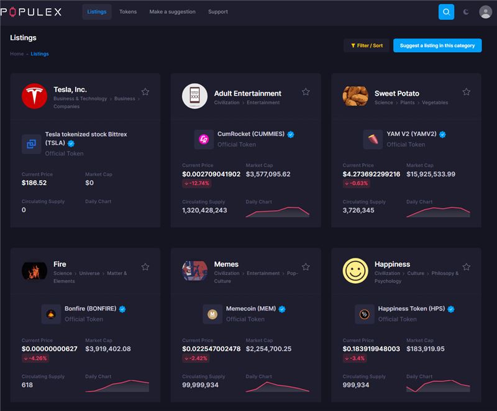Favorite the Tesla, Inc. listing star
The image size is (497, 411).
145,91
